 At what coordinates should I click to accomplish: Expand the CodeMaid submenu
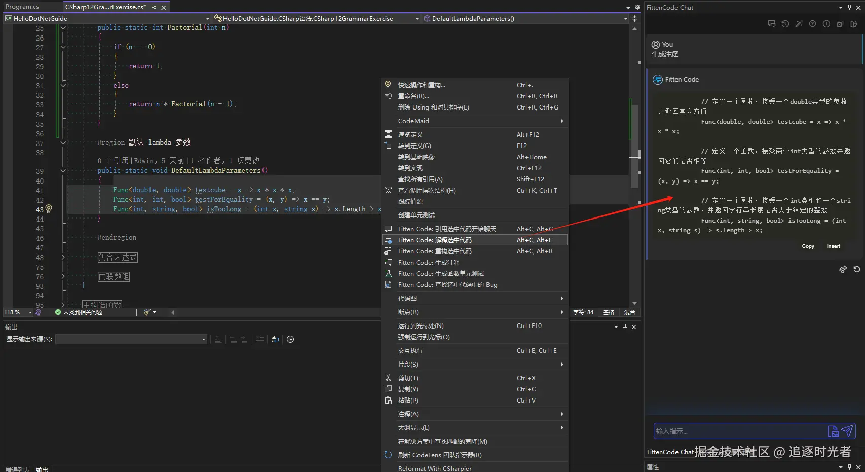pyautogui.click(x=475, y=121)
